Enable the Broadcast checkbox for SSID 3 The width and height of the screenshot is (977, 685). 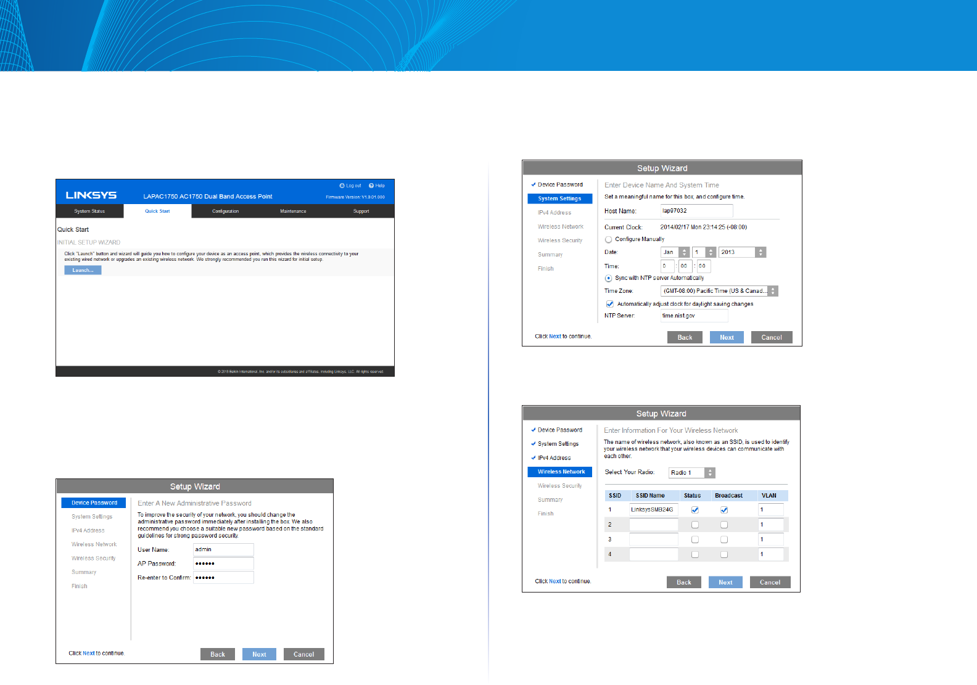724,539
